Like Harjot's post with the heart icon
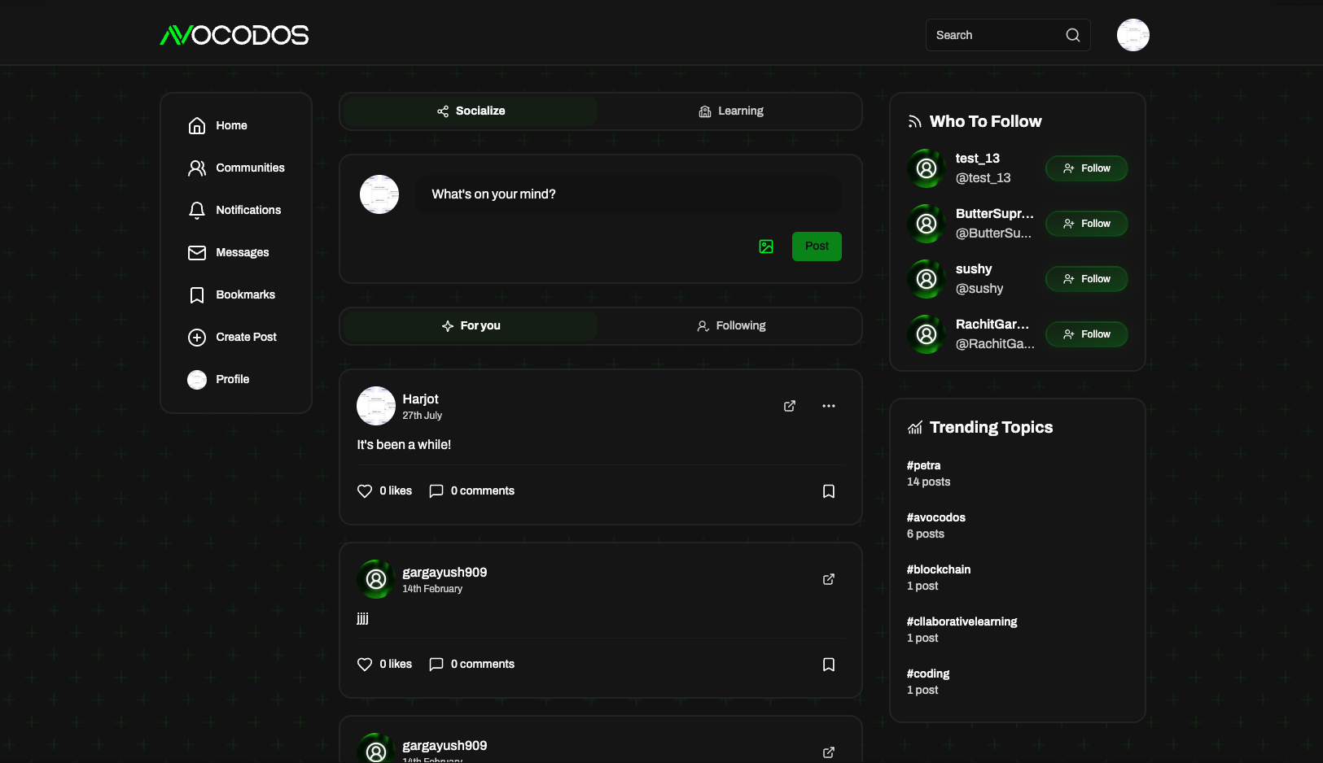The width and height of the screenshot is (1323, 763). point(364,490)
